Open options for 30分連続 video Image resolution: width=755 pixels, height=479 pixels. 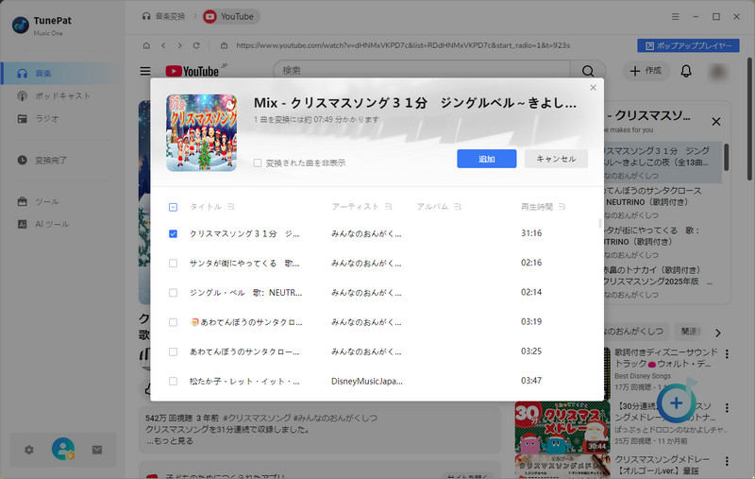pyautogui.click(x=727, y=408)
